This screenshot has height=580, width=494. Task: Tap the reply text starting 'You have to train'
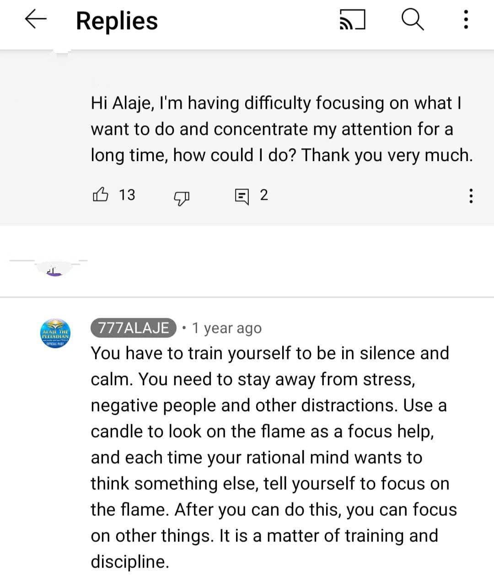click(x=274, y=457)
